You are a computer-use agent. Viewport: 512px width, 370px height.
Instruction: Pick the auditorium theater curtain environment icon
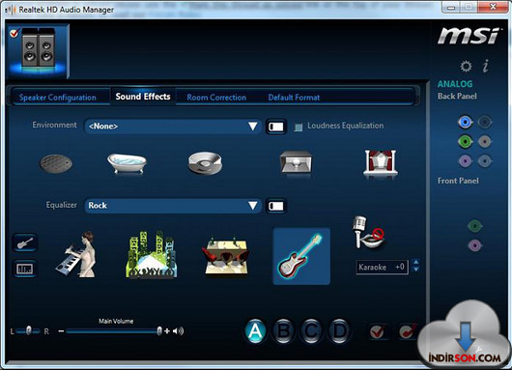(381, 162)
